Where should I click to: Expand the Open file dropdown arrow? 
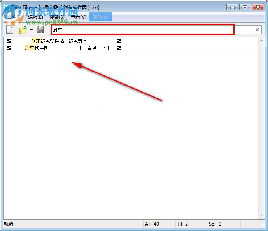32,30
